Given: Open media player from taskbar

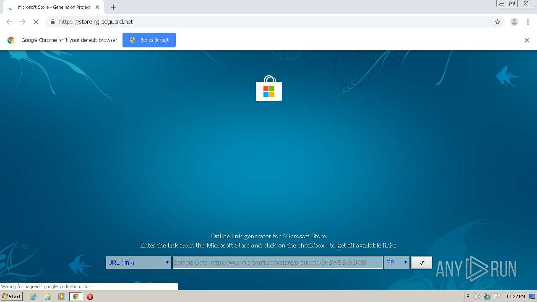Looking at the screenshot, I should 62,297.
